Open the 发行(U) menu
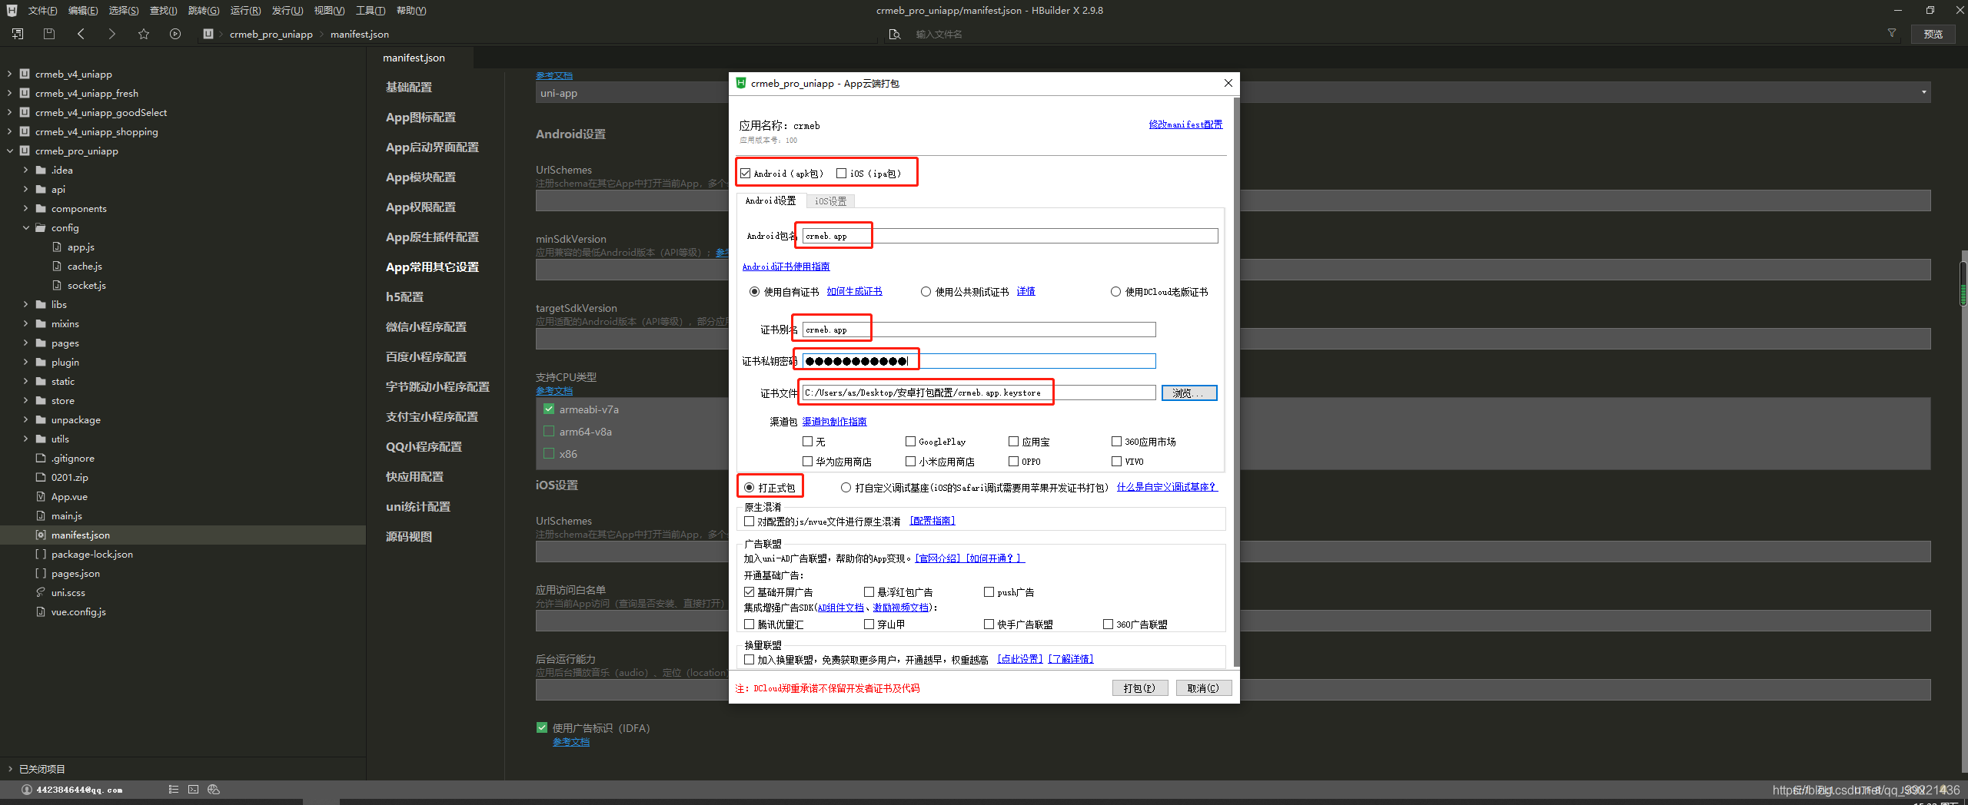Screen dimensions: 1968x805 [x=288, y=11]
